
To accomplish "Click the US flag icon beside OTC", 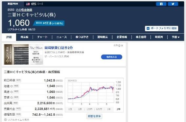I will tap(28, 4).
